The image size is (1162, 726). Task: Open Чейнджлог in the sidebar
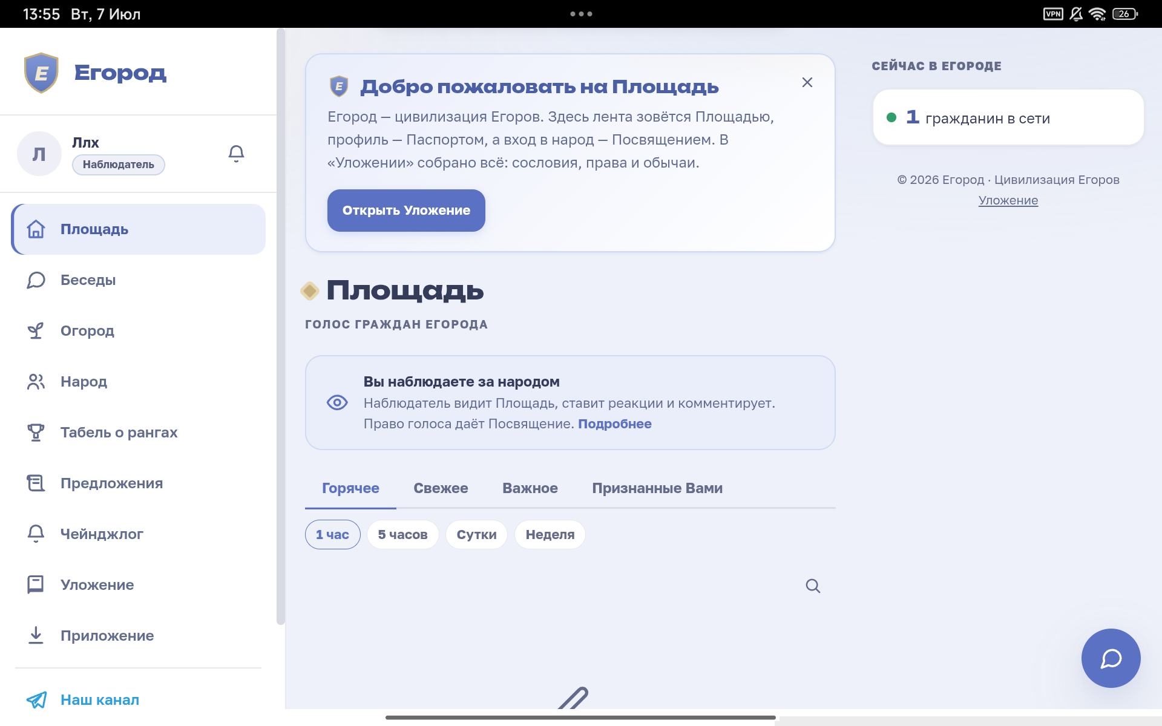pos(139,534)
